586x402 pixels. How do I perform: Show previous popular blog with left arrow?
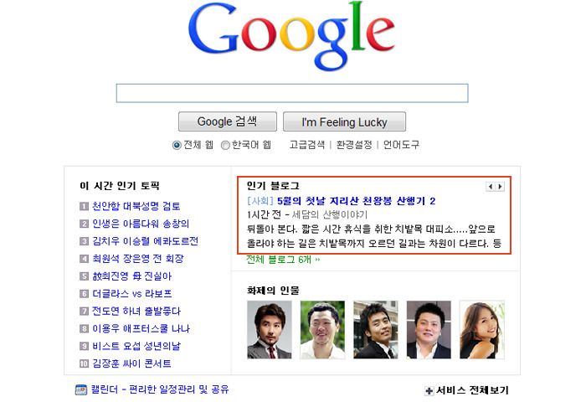pos(491,186)
